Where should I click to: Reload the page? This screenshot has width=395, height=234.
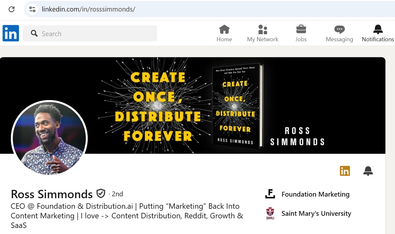pyautogui.click(x=12, y=9)
